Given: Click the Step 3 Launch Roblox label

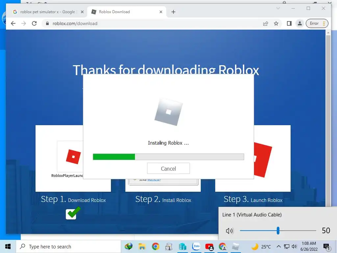Looking at the screenshot, I should [253, 199].
